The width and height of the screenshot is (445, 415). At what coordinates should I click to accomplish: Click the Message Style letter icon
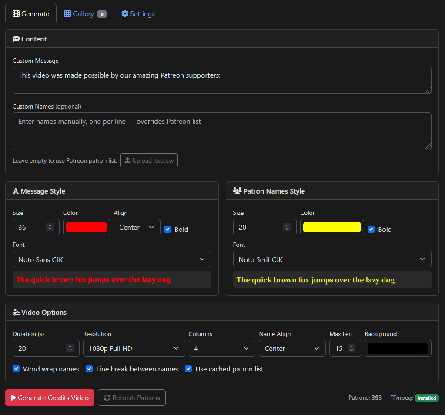pyautogui.click(x=16, y=191)
